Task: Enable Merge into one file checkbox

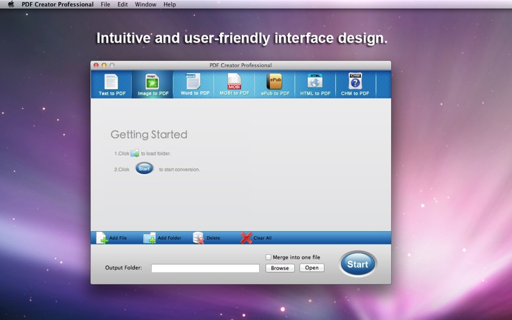Action: [x=268, y=257]
